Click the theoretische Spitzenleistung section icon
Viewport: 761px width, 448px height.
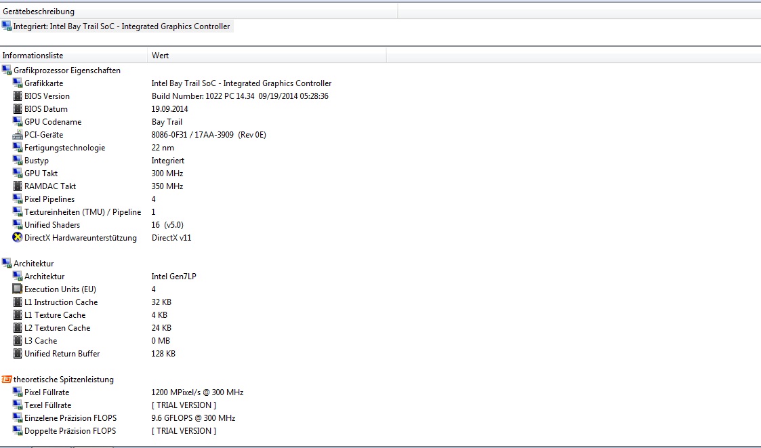click(x=7, y=379)
